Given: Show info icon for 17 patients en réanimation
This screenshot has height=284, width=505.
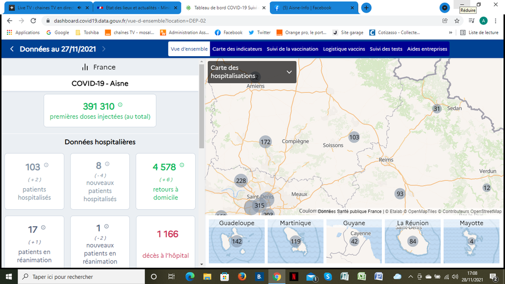Looking at the screenshot, I should 43,227.
